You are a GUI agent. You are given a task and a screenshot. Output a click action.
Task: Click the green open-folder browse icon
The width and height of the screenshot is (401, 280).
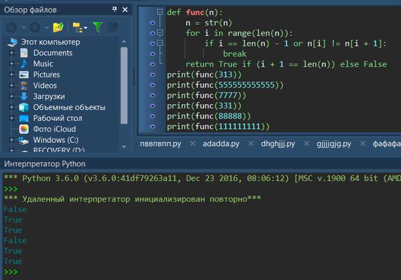pos(58,27)
